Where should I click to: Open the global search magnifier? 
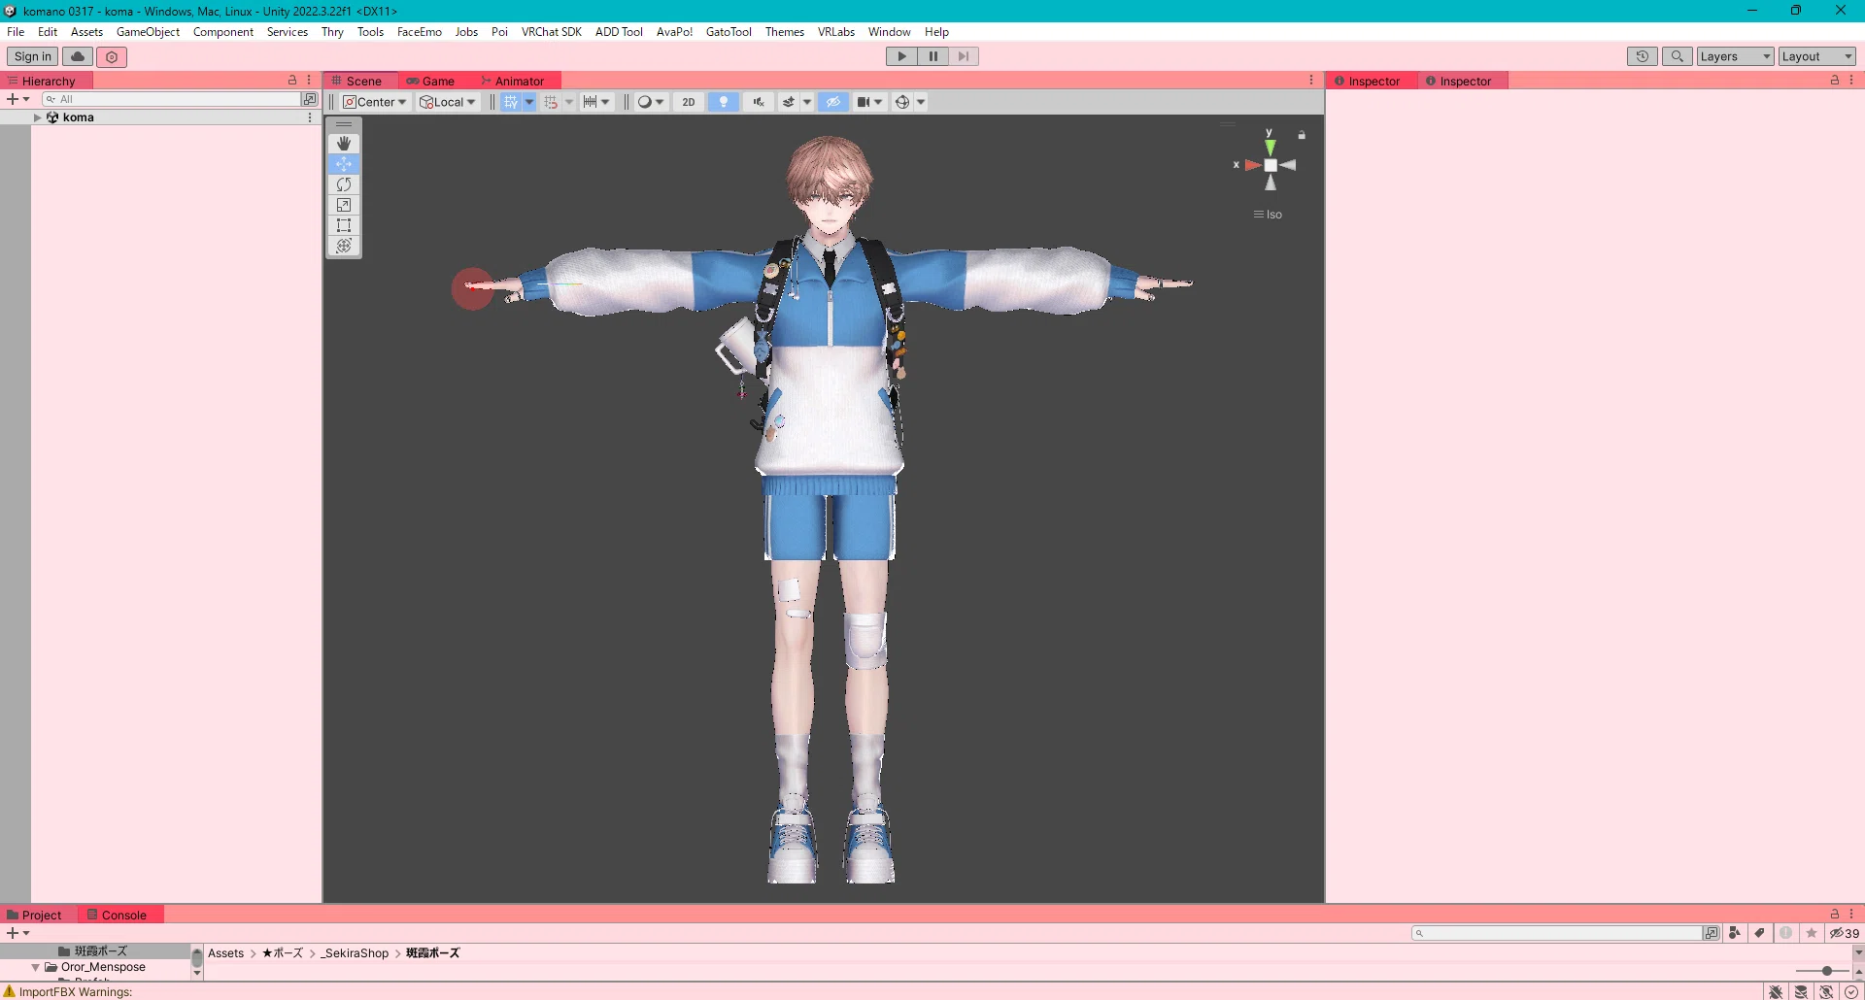coord(1678,56)
